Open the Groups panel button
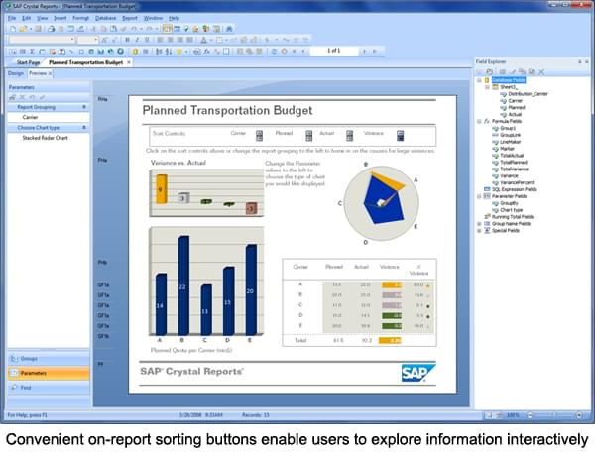 [x=49, y=359]
